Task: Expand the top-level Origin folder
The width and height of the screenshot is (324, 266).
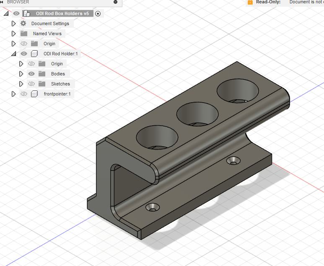Action: pos(14,44)
